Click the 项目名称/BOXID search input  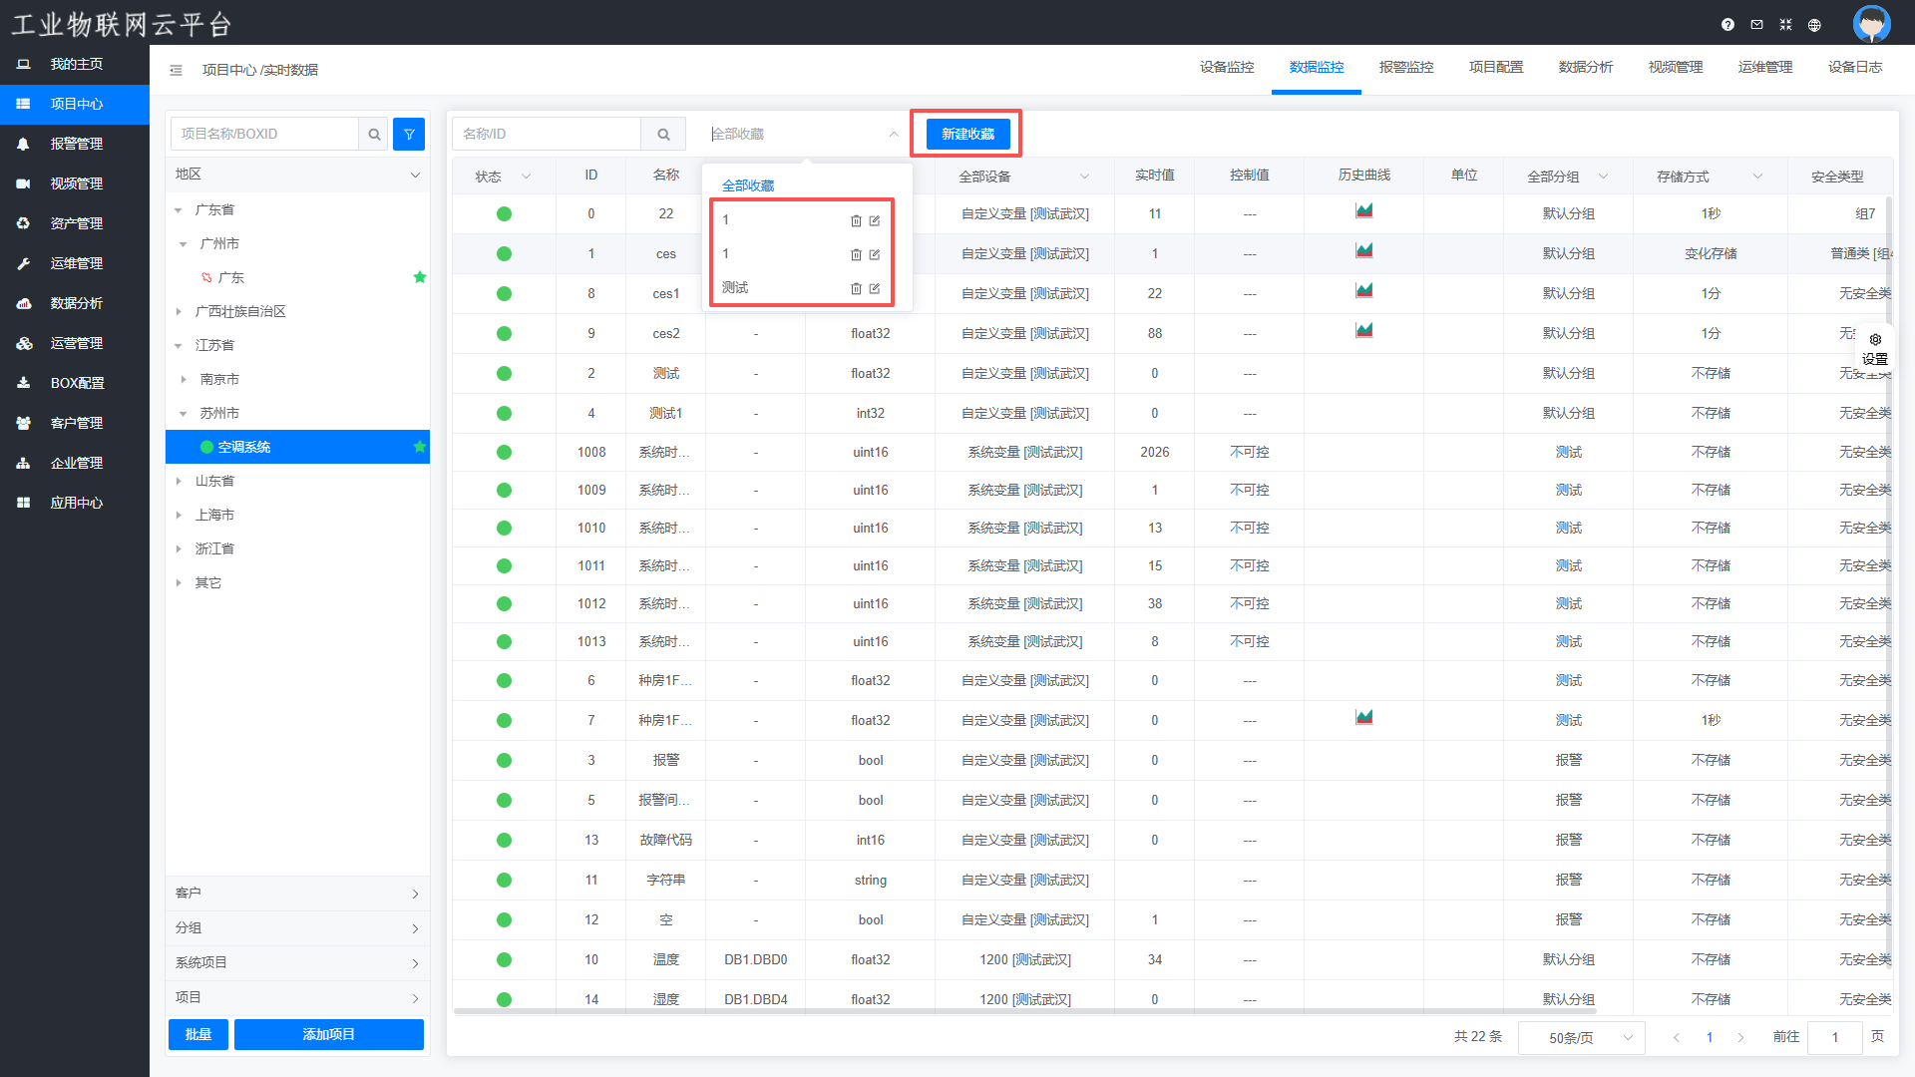[x=264, y=134]
